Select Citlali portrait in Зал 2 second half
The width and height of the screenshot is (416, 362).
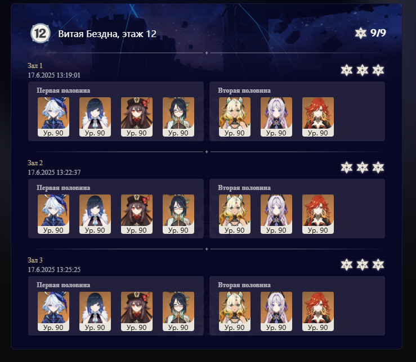point(276,214)
